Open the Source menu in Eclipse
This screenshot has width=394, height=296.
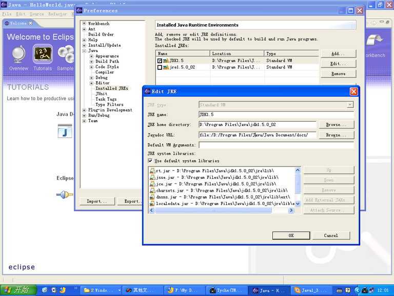pos(37,14)
